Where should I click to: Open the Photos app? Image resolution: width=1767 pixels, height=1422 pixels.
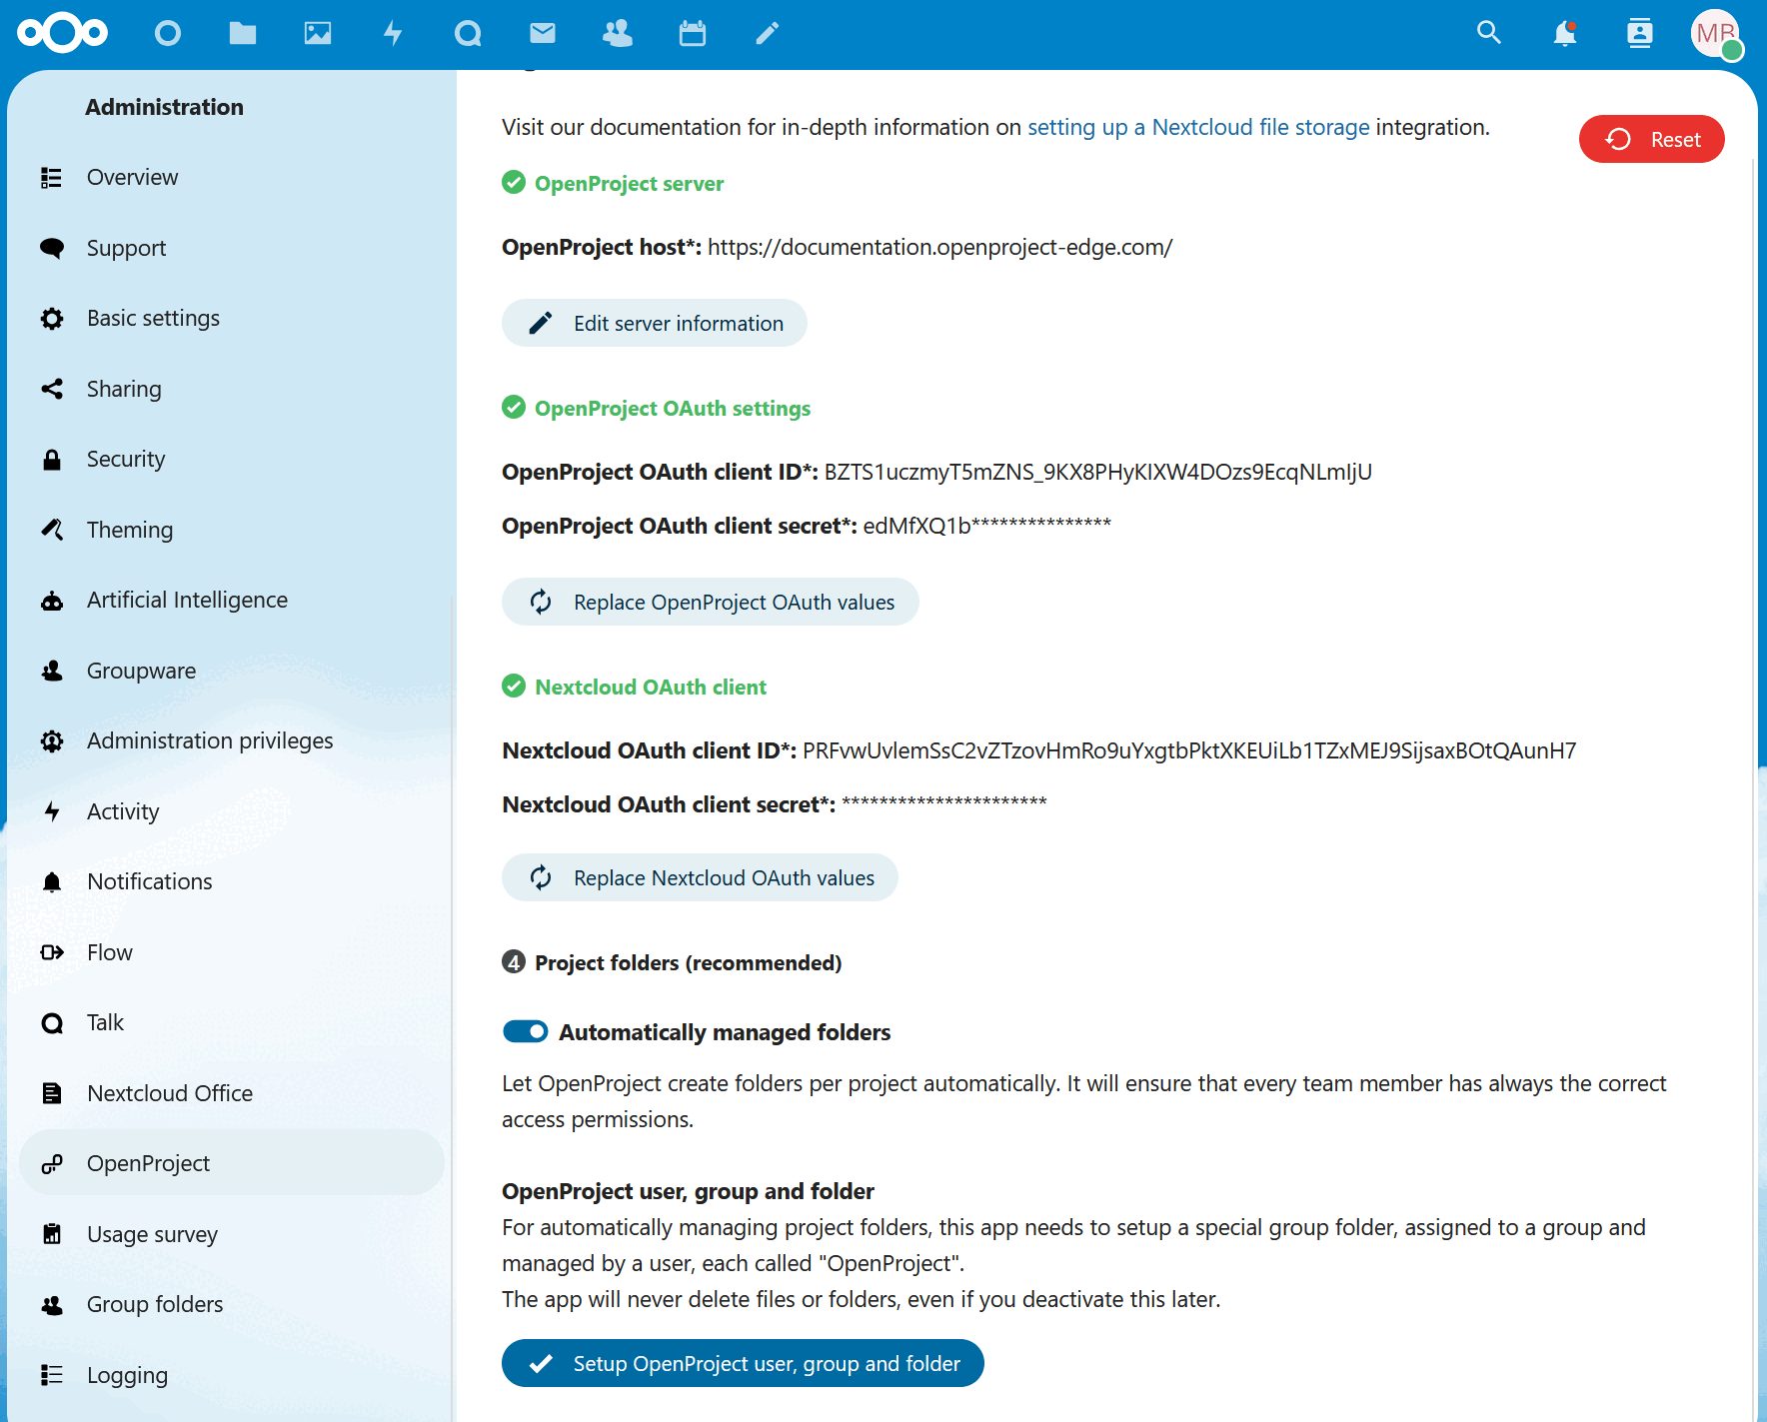[318, 33]
